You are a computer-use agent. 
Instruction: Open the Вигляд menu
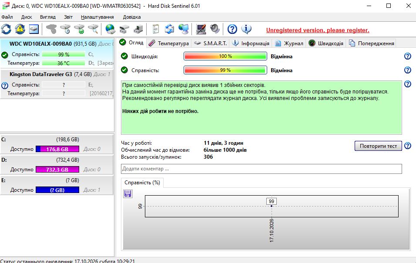[48, 17]
